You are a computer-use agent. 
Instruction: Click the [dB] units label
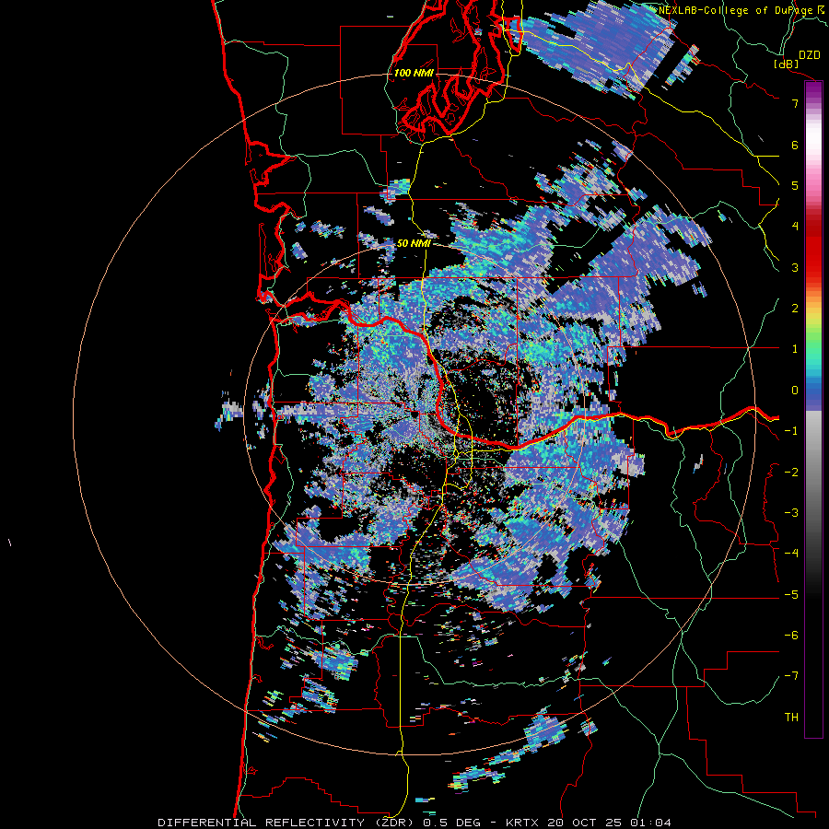click(x=787, y=64)
